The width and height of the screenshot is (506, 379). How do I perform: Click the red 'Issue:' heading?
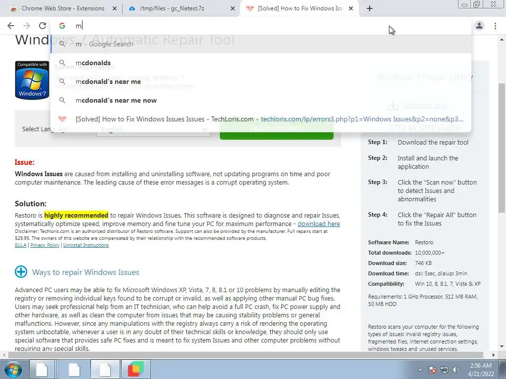tap(25, 162)
